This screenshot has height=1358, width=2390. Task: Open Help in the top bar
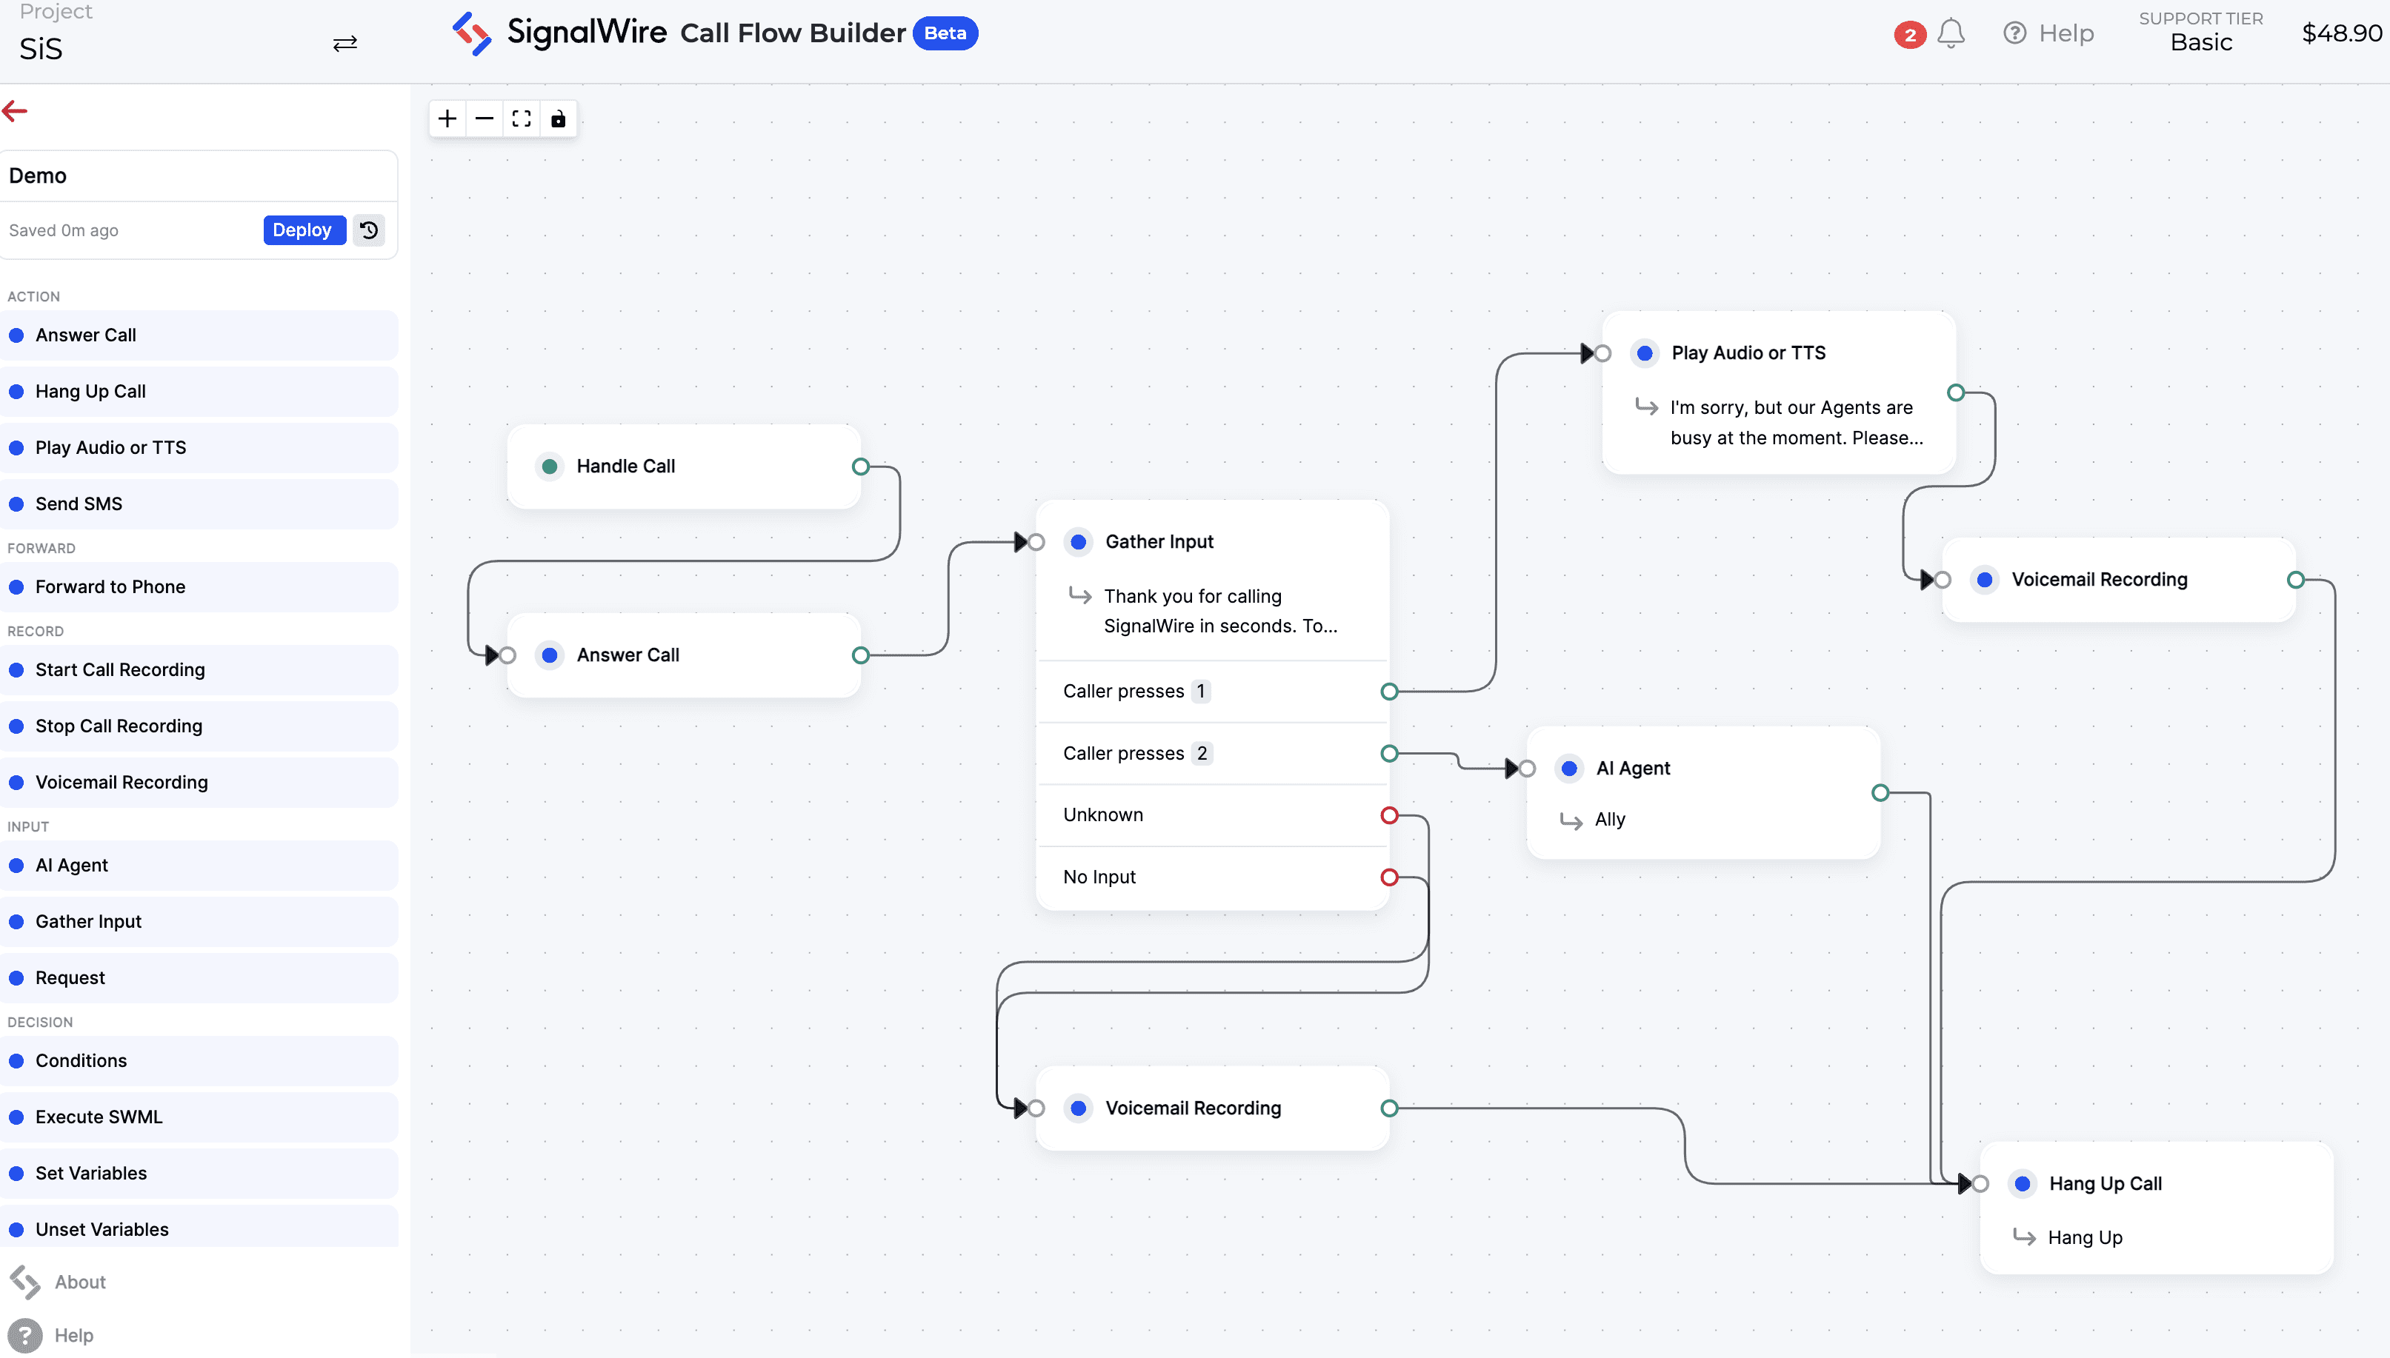coord(2048,33)
